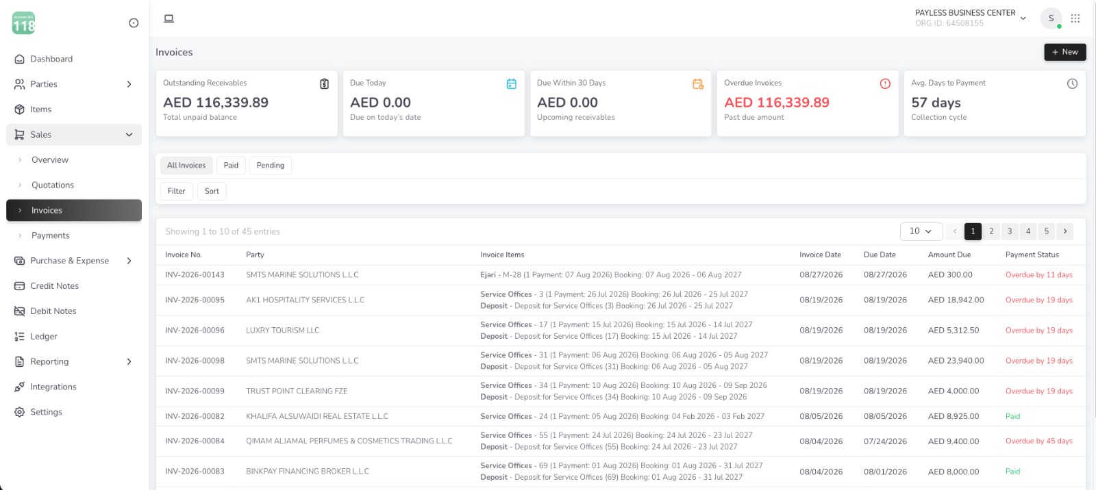Click the Credit Notes card icon
The height and width of the screenshot is (490, 1096).
pos(19,286)
